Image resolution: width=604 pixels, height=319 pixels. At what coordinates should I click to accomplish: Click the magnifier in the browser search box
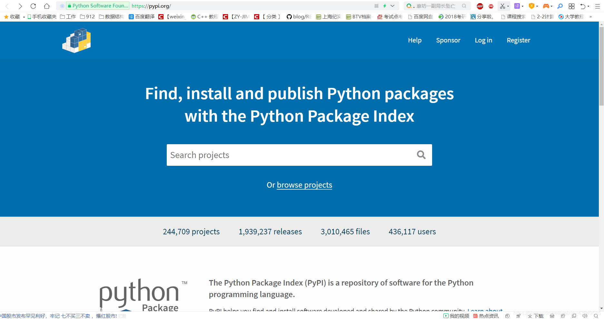[464, 6]
